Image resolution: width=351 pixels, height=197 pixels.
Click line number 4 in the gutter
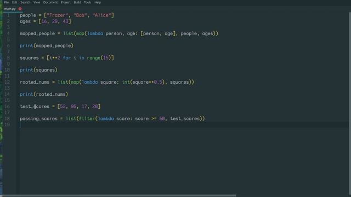[x=8, y=33]
